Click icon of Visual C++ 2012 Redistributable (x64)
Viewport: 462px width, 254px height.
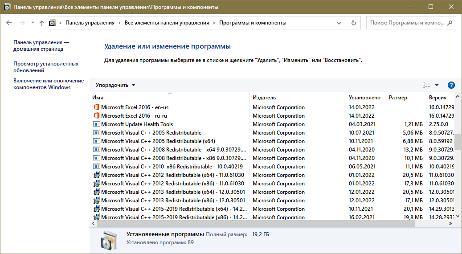[x=96, y=175]
